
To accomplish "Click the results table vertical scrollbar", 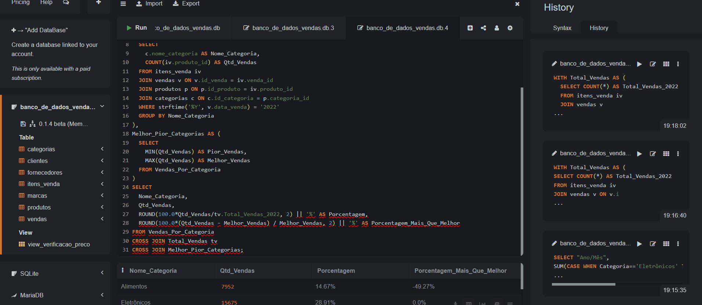I will tap(522, 276).
